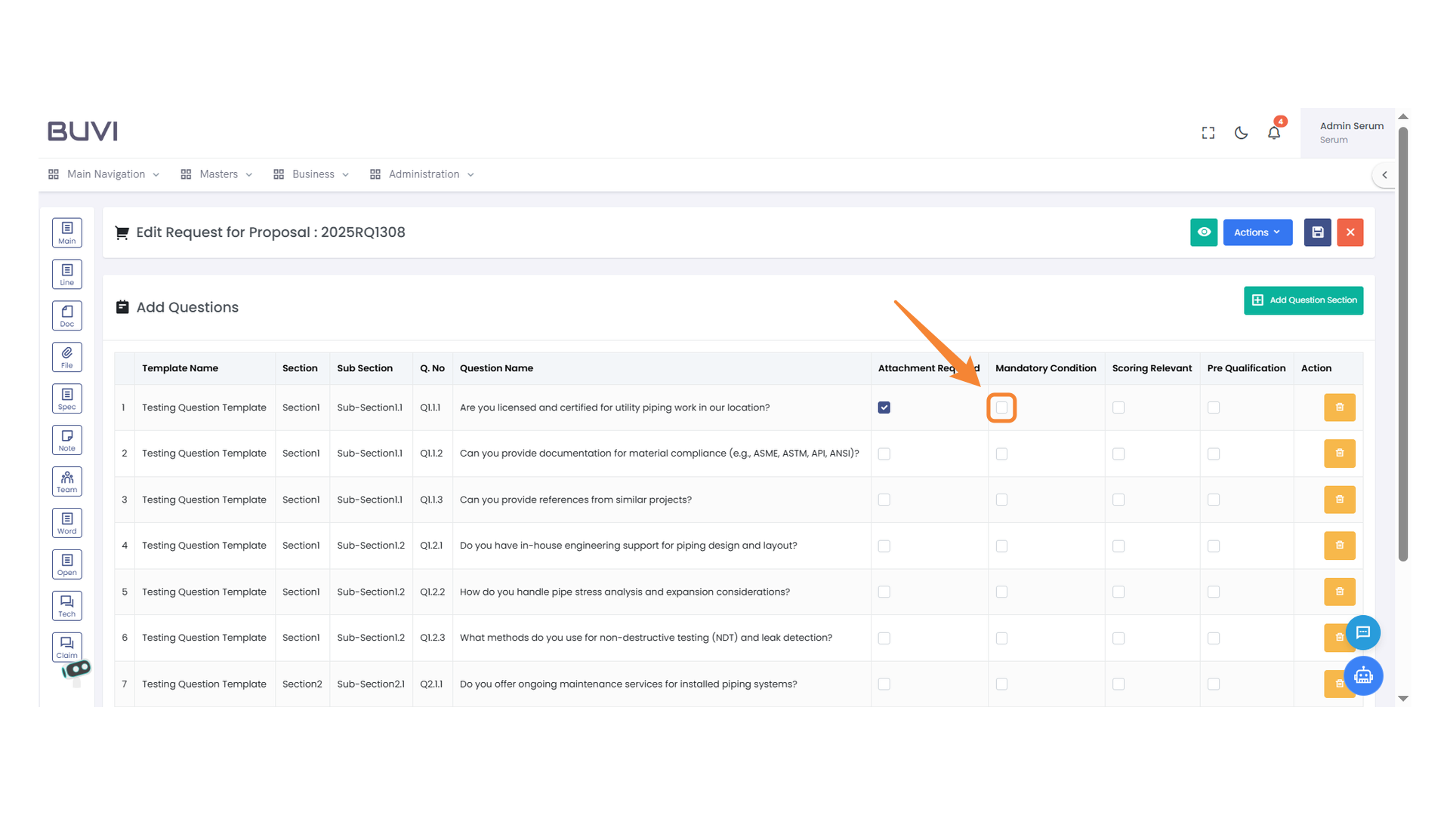The width and height of the screenshot is (1450, 815).
Task: Click the Team sidebar icon
Action: click(67, 481)
